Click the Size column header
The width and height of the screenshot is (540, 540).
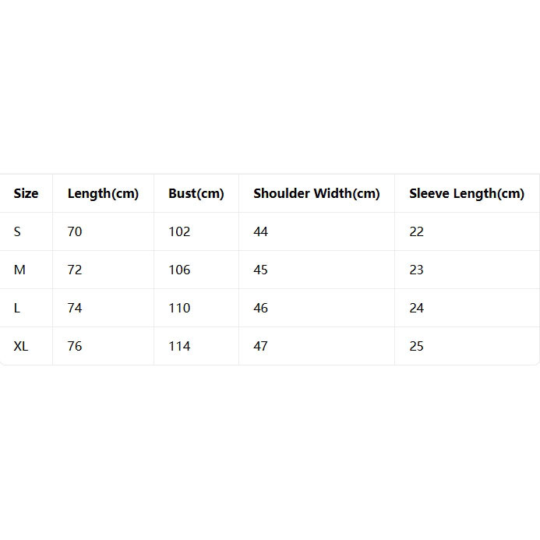(26, 193)
